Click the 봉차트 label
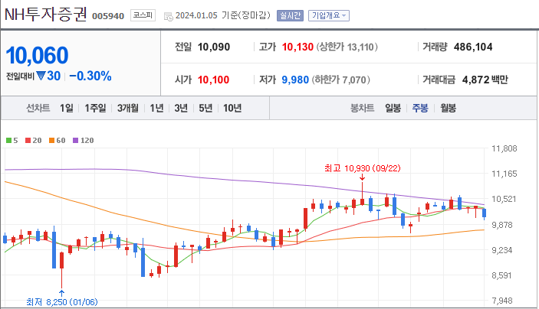Screen dimensions: 539x309 tap(363, 108)
